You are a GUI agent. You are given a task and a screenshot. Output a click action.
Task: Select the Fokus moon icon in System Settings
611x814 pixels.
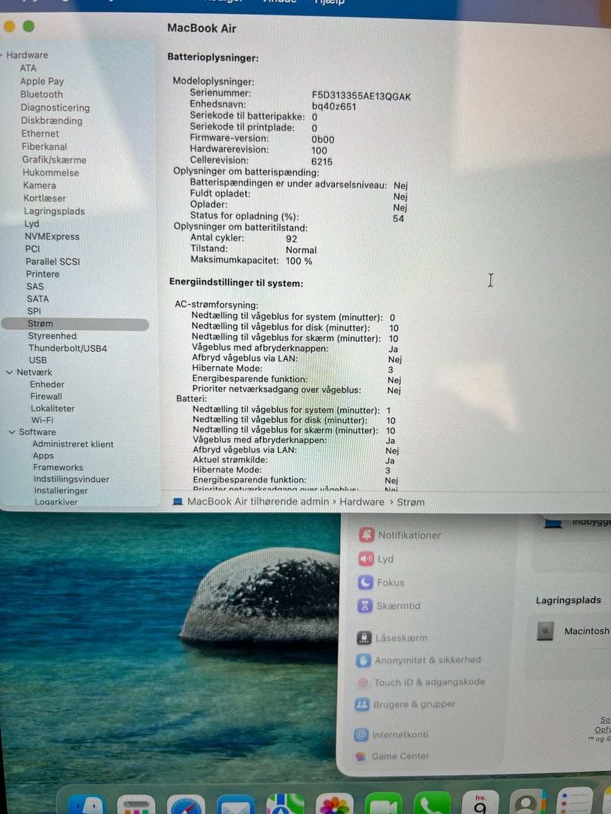(x=365, y=582)
